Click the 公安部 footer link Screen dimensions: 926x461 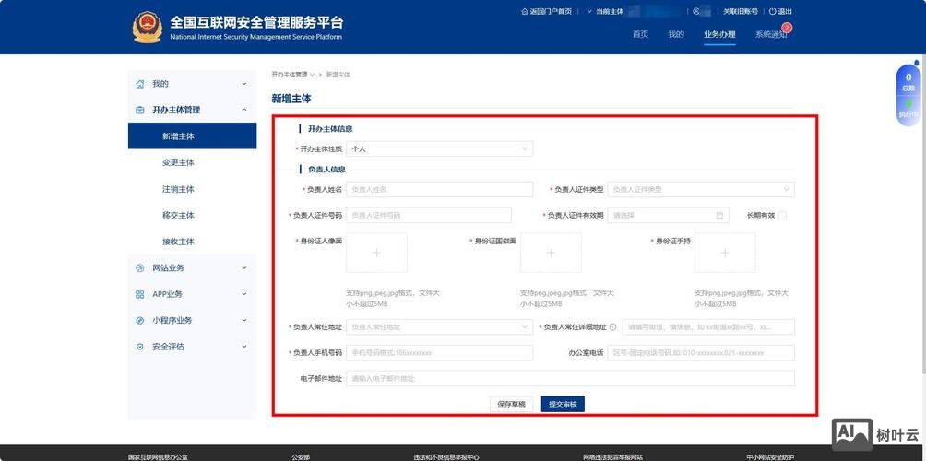click(301, 457)
